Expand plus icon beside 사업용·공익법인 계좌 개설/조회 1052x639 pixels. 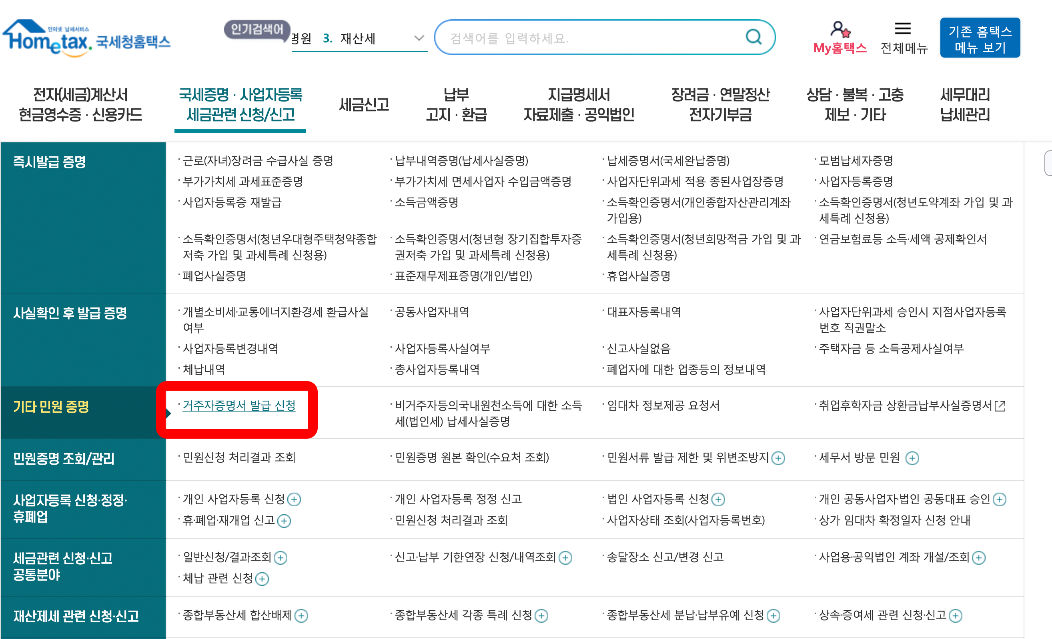[x=978, y=558]
